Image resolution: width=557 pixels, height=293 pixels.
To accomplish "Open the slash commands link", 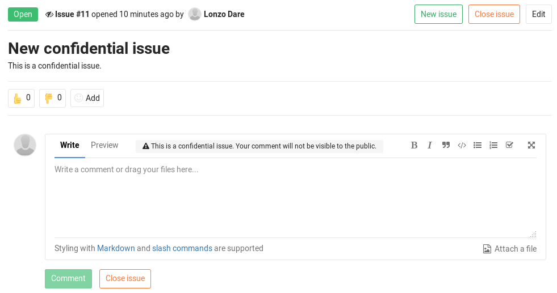I will pyautogui.click(x=182, y=248).
